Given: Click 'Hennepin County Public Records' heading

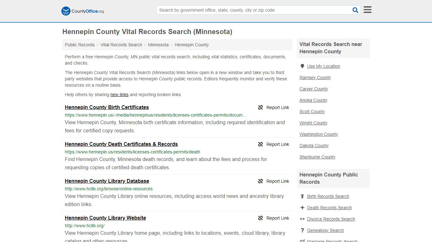Looking at the screenshot, I should tap(329, 178).
